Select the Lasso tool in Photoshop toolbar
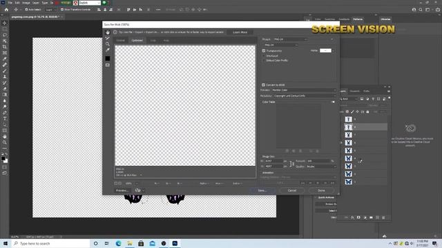This screenshot has width=442, height=248. [x=5, y=35]
